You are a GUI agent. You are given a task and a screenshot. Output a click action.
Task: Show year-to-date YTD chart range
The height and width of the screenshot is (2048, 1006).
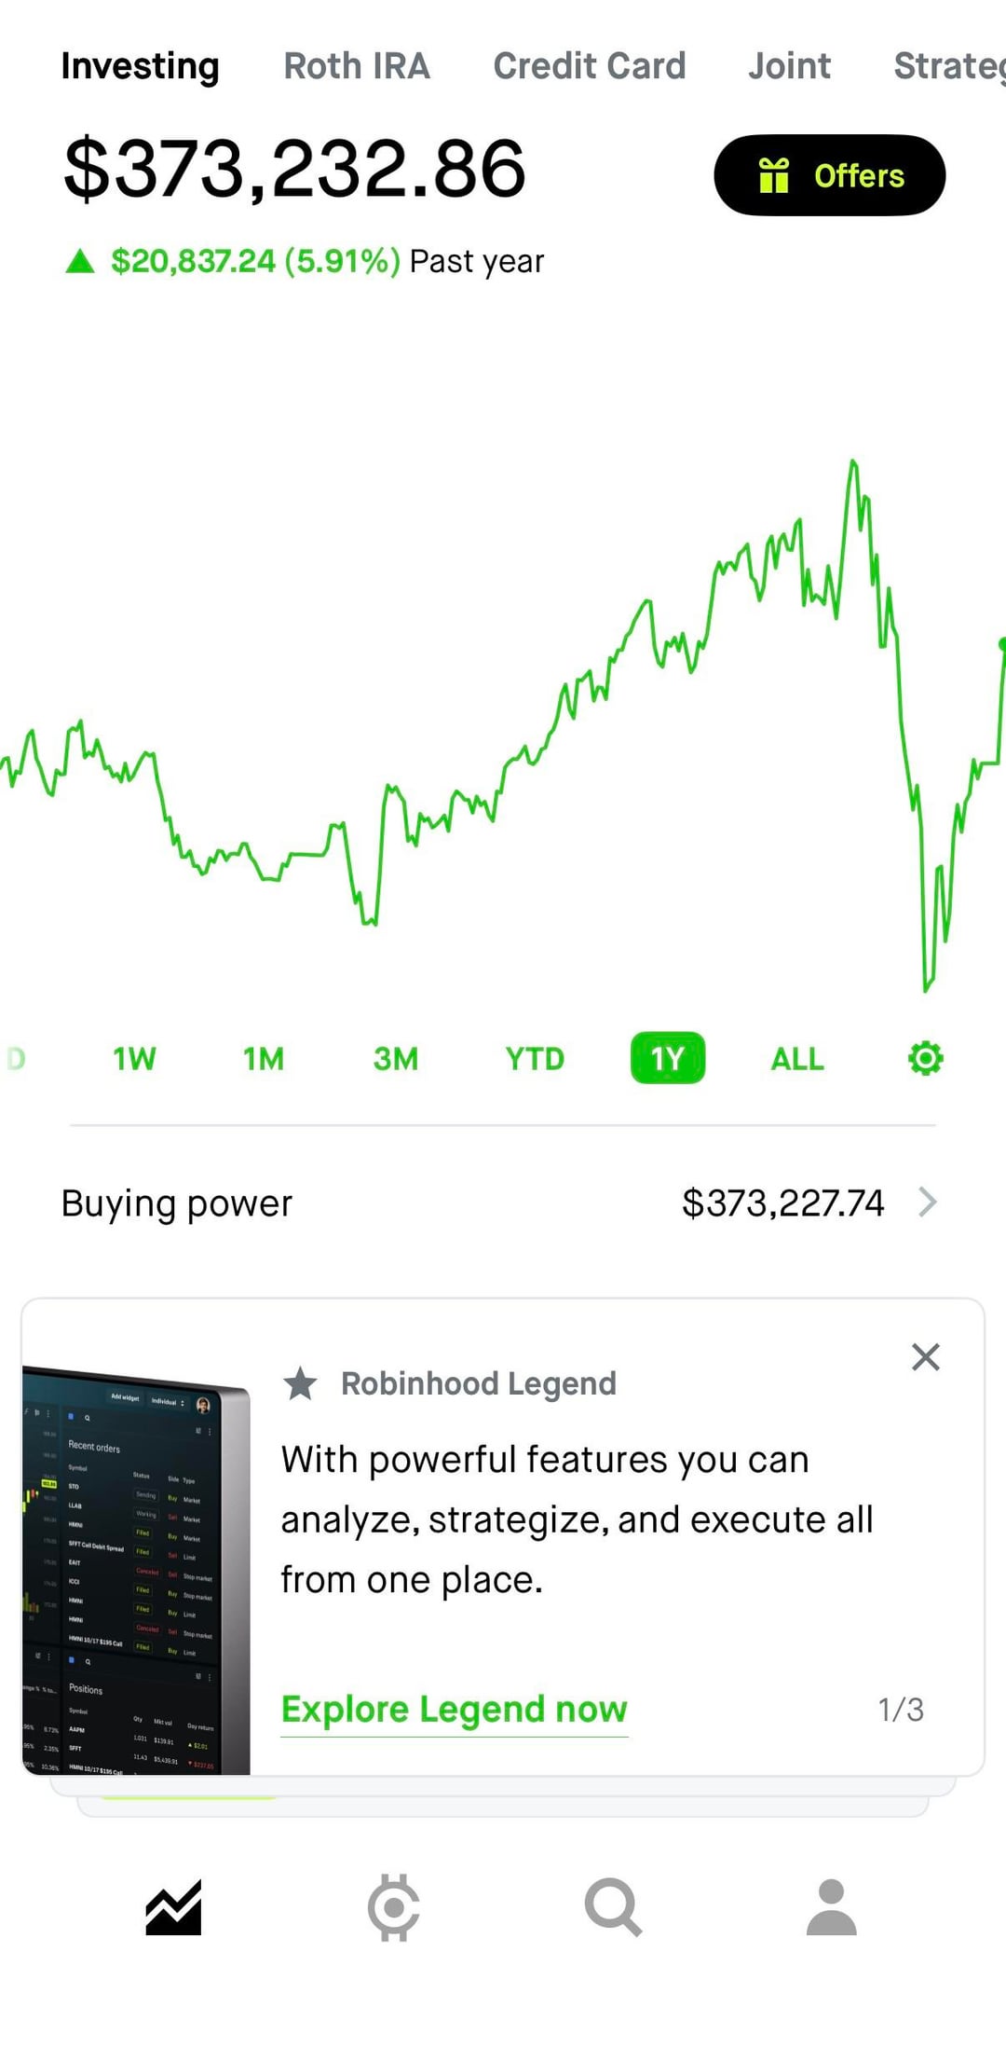[535, 1059]
